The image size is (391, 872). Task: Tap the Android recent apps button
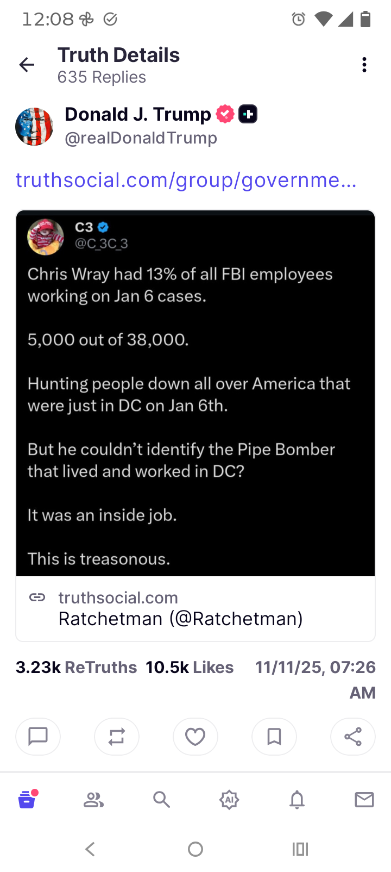pyautogui.click(x=300, y=849)
